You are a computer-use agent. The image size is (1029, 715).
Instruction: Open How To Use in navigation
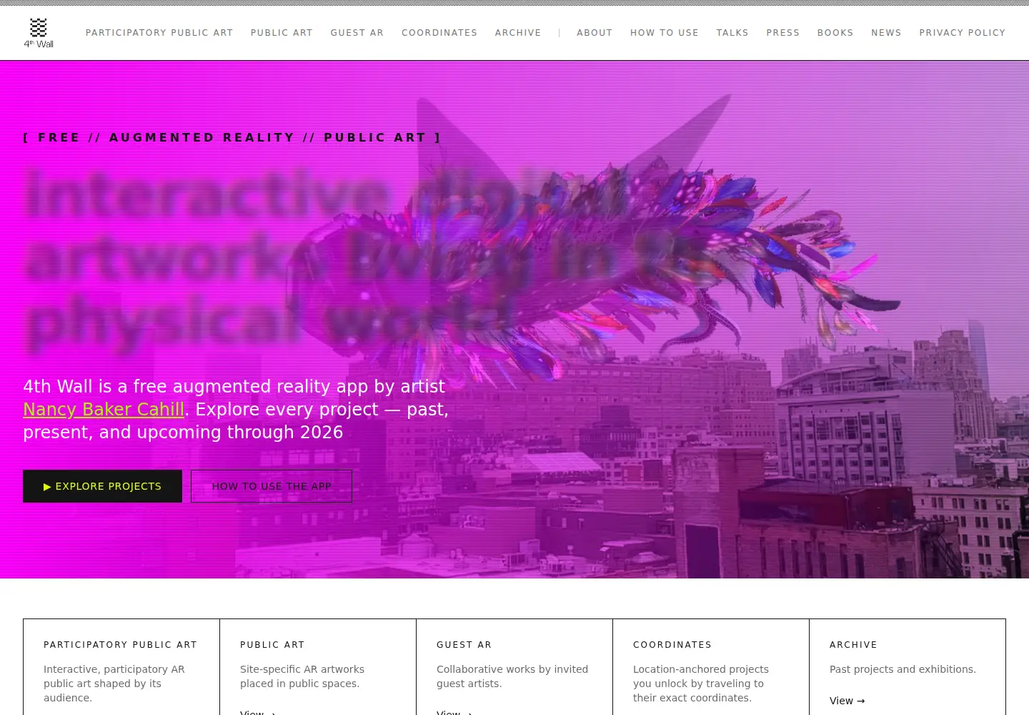665,33
